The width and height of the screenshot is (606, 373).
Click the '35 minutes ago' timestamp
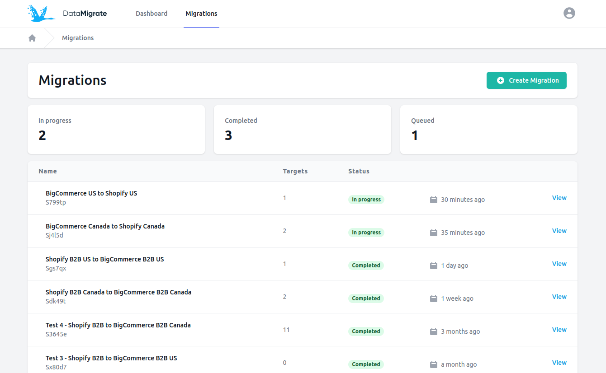click(463, 233)
